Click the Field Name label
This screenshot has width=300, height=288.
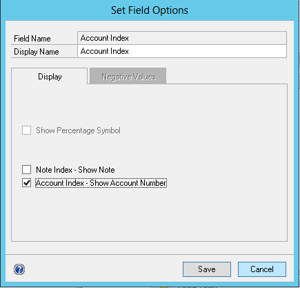32,39
